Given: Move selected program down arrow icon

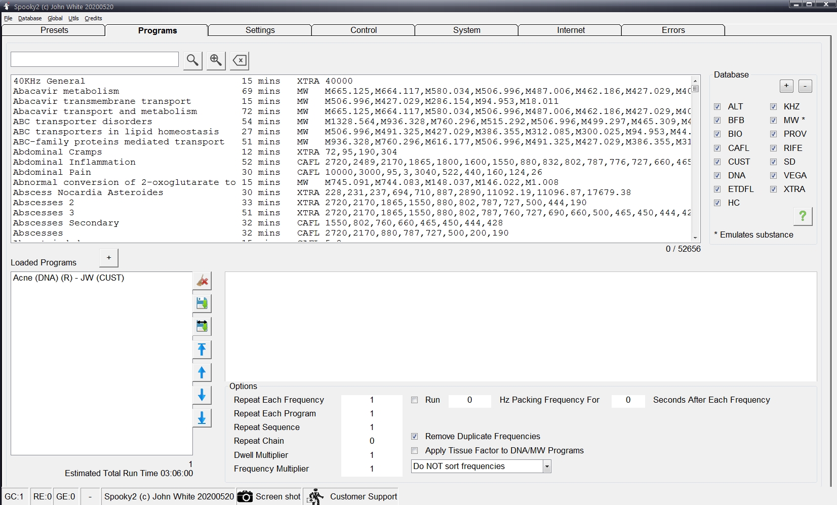Looking at the screenshot, I should click(202, 395).
